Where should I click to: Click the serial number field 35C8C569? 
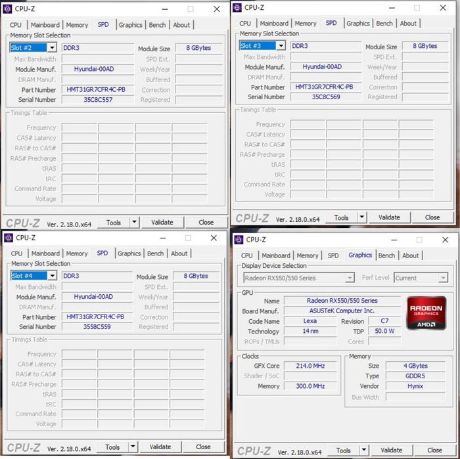coord(326,97)
